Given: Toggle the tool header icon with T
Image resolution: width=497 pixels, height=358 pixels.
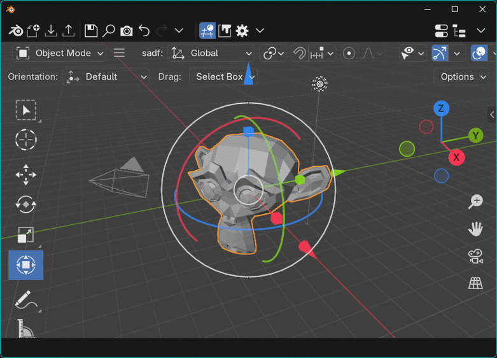Looking at the screenshot, I should (x=225, y=31).
